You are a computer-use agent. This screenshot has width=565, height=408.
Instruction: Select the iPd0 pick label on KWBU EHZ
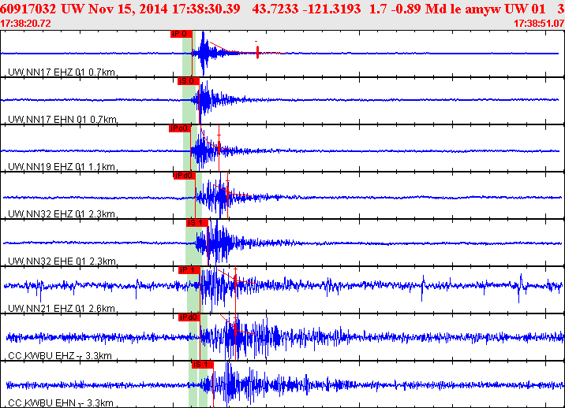tap(189, 317)
